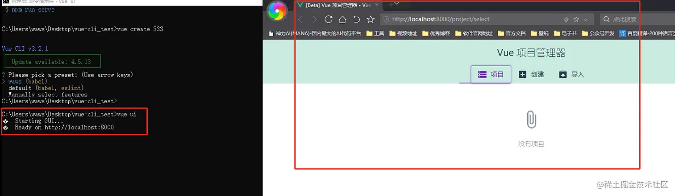Click the favorites star icon beside the home button
675x196 pixels.
(371, 19)
